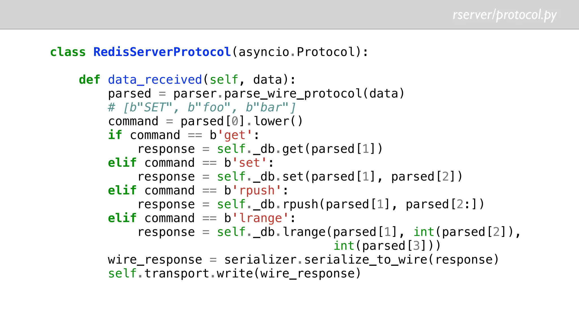Click the class keyword
579x325 pixels.
(x=68, y=52)
